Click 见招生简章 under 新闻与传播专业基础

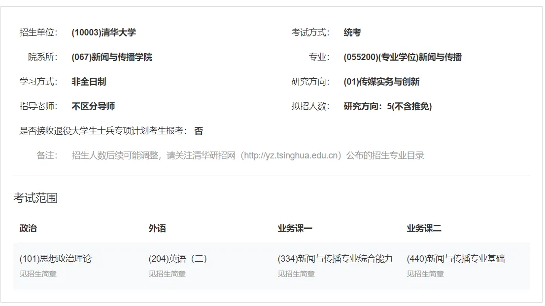[x=425, y=274]
